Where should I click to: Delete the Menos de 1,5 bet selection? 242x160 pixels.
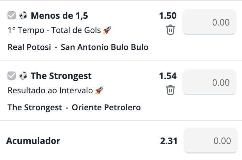pos(170,30)
